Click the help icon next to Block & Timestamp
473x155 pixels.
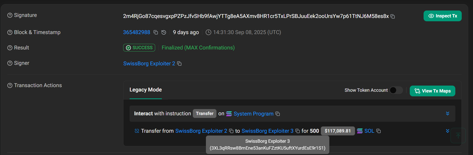pyautogui.click(x=10, y=32)
